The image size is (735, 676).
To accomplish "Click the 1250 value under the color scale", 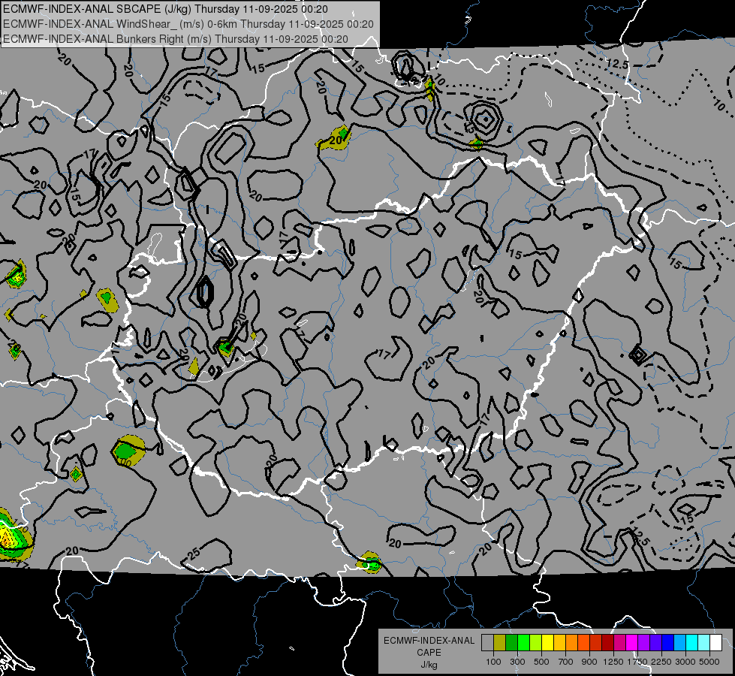I will pos(613,662).
